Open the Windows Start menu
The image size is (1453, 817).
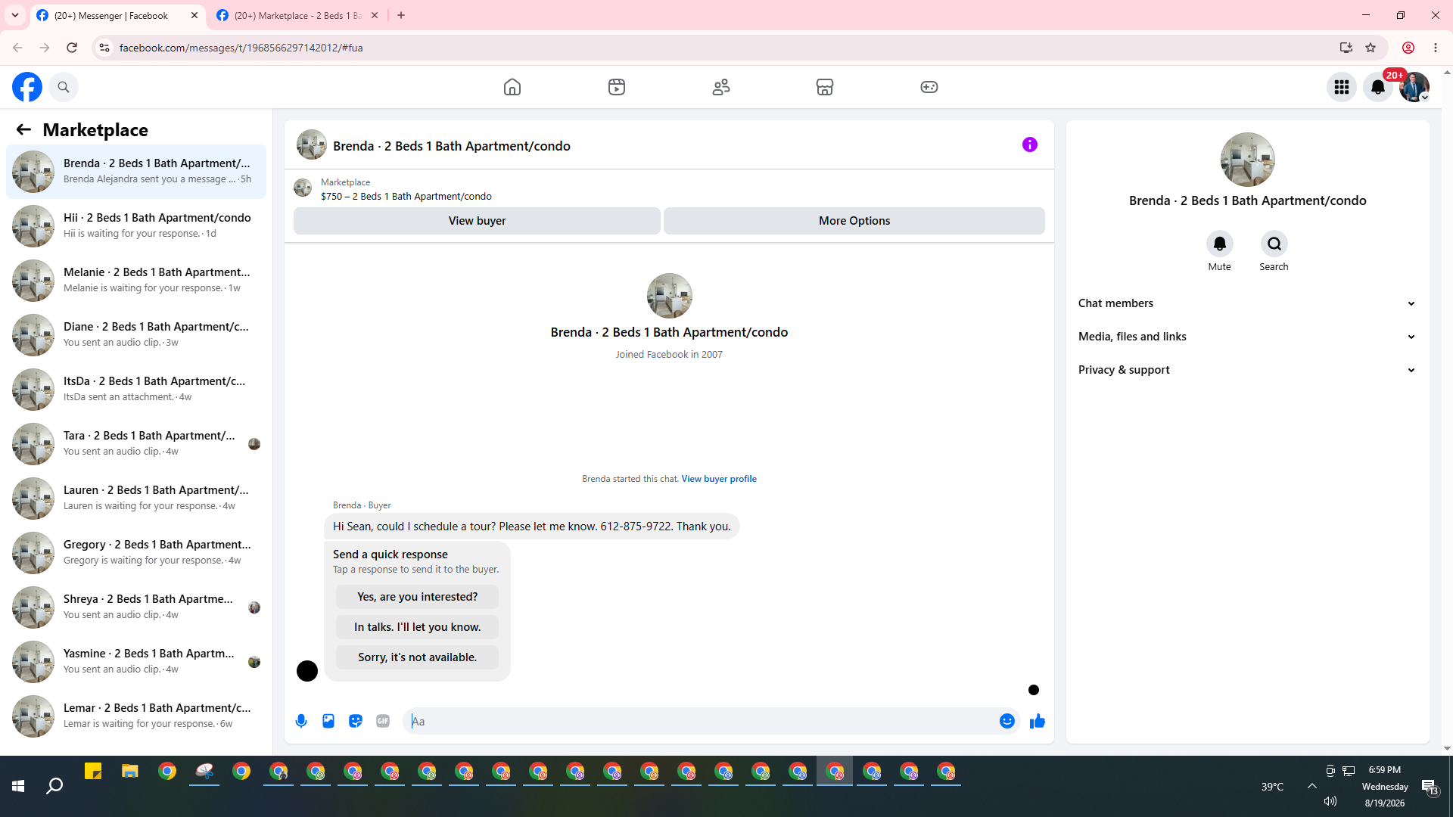(x=18, y=786)
